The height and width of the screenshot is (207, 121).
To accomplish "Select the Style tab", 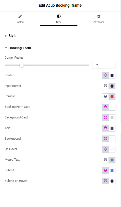I will 59,19.
